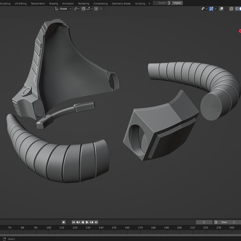Screen dimensions: 241x241
Task: Play the animation forward
Action: [x=87, y=222]
